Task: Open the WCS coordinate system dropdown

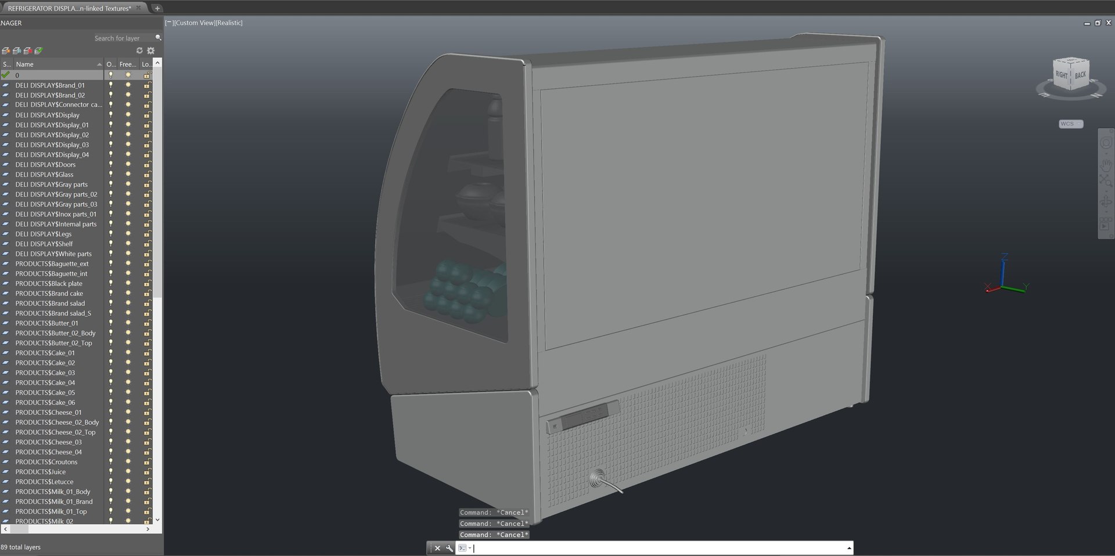Action: point(1071,124)
